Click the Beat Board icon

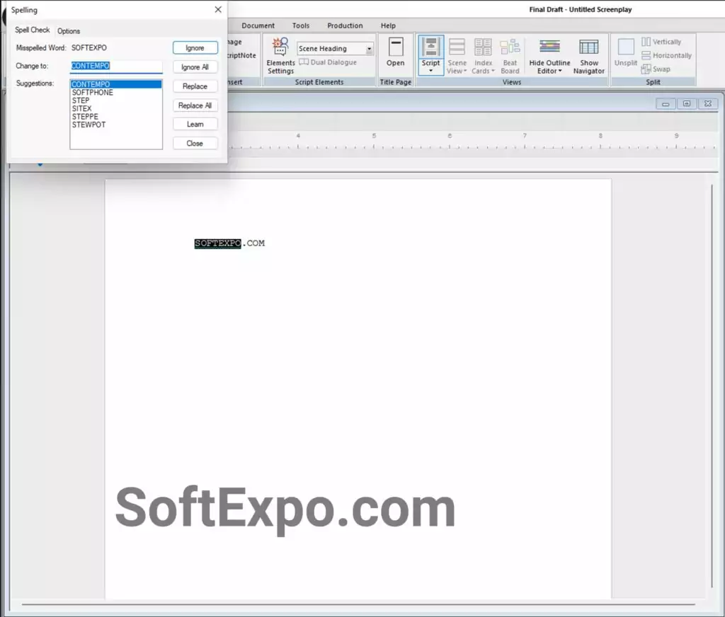[x=510, y=55]
